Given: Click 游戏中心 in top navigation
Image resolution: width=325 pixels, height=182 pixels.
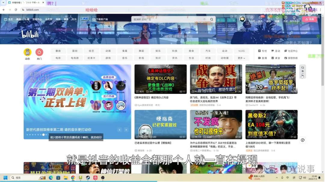Looking at the screenshot, I should click(37, 19).
